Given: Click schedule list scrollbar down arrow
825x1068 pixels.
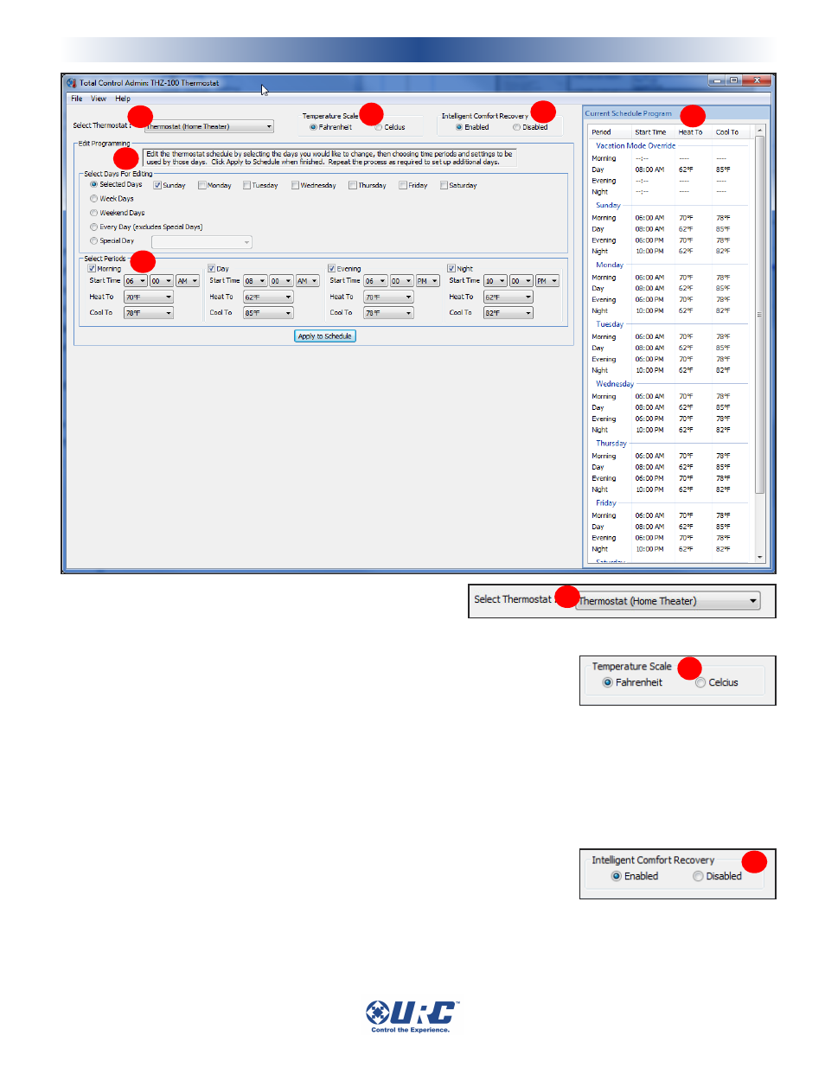Looking at the screenshot, I should pos(760,558).
